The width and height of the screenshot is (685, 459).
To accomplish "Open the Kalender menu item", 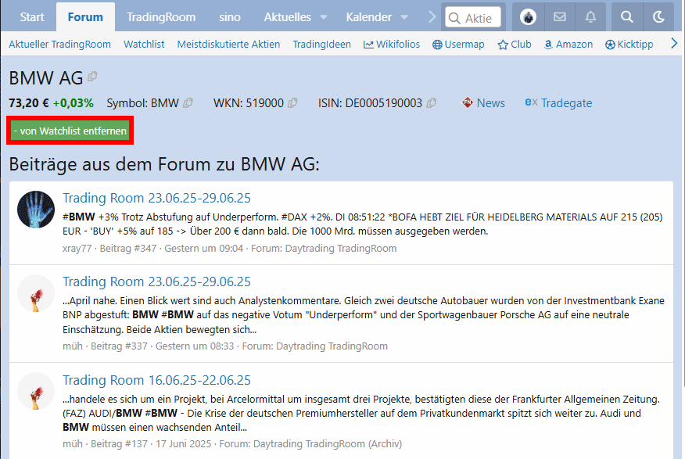I will point(369,17).
